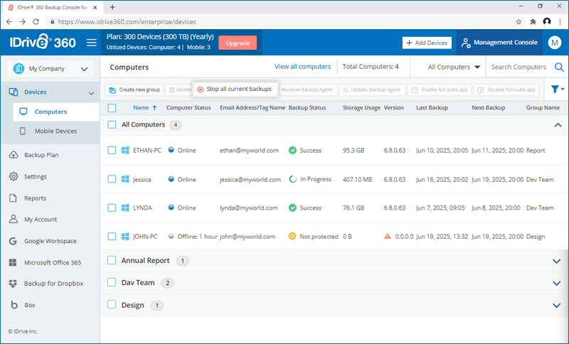
Task: Click the hamburger menu icon
Action: coord(91,43)
